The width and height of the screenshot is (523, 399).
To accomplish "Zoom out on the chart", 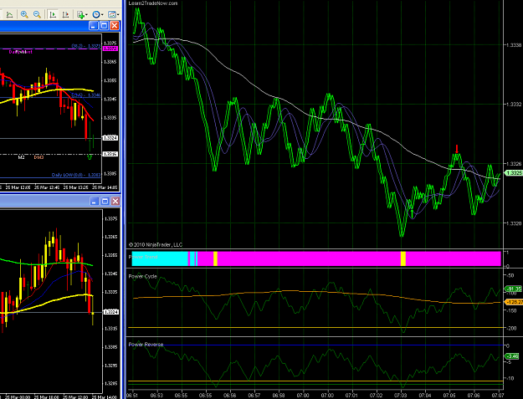I will point(37,14).
